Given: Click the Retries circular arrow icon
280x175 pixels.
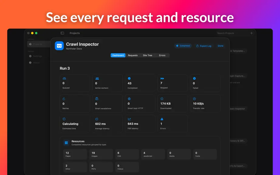Looking at the screenshot, I should click(64, 99).
